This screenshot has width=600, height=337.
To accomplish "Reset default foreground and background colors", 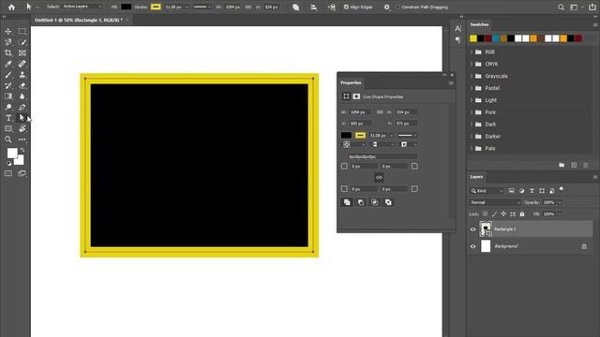I will pyautogui.click(x=8, y=163).
